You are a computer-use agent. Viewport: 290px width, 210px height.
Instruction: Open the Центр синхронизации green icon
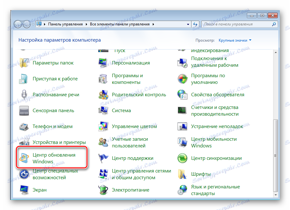tap(183, 158)
